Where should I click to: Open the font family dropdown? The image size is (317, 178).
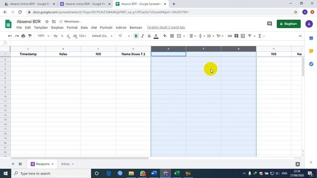[x=102, y=36]
